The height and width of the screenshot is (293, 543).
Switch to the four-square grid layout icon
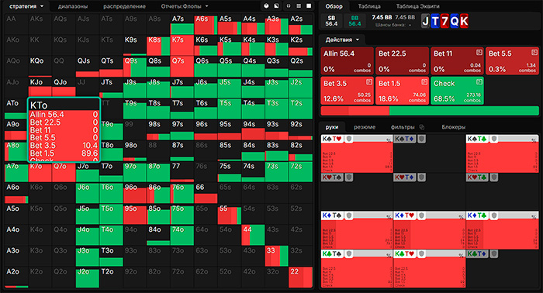289,6
